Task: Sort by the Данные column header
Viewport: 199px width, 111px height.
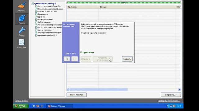Action: click(x=137, y=7)
